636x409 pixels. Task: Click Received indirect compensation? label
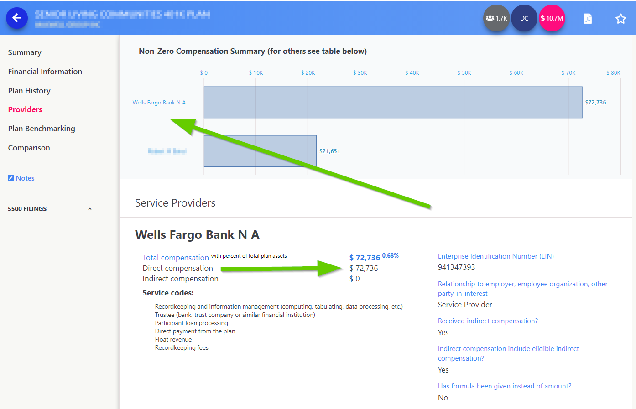point(488,321)
